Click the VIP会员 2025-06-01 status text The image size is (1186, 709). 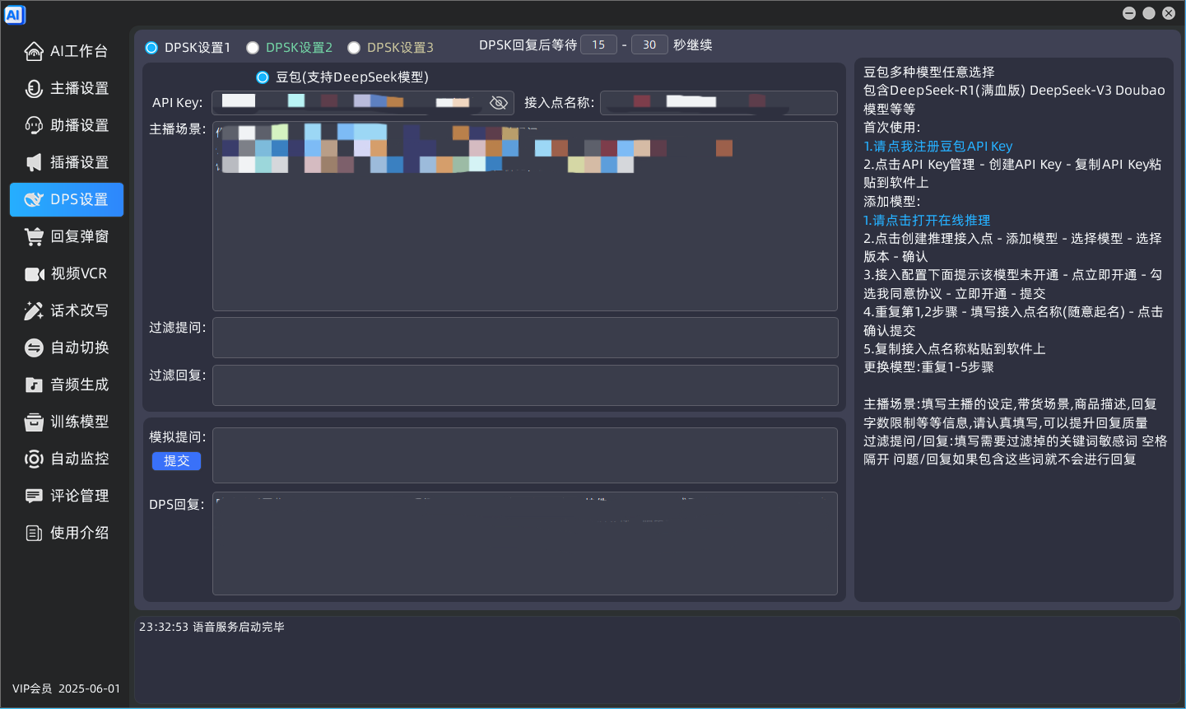[66, 688]
